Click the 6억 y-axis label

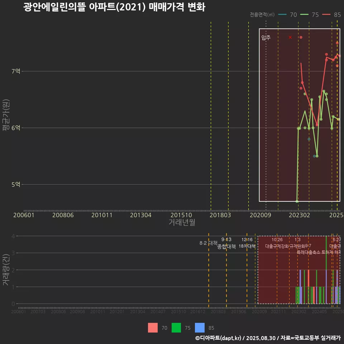(16, 128)
